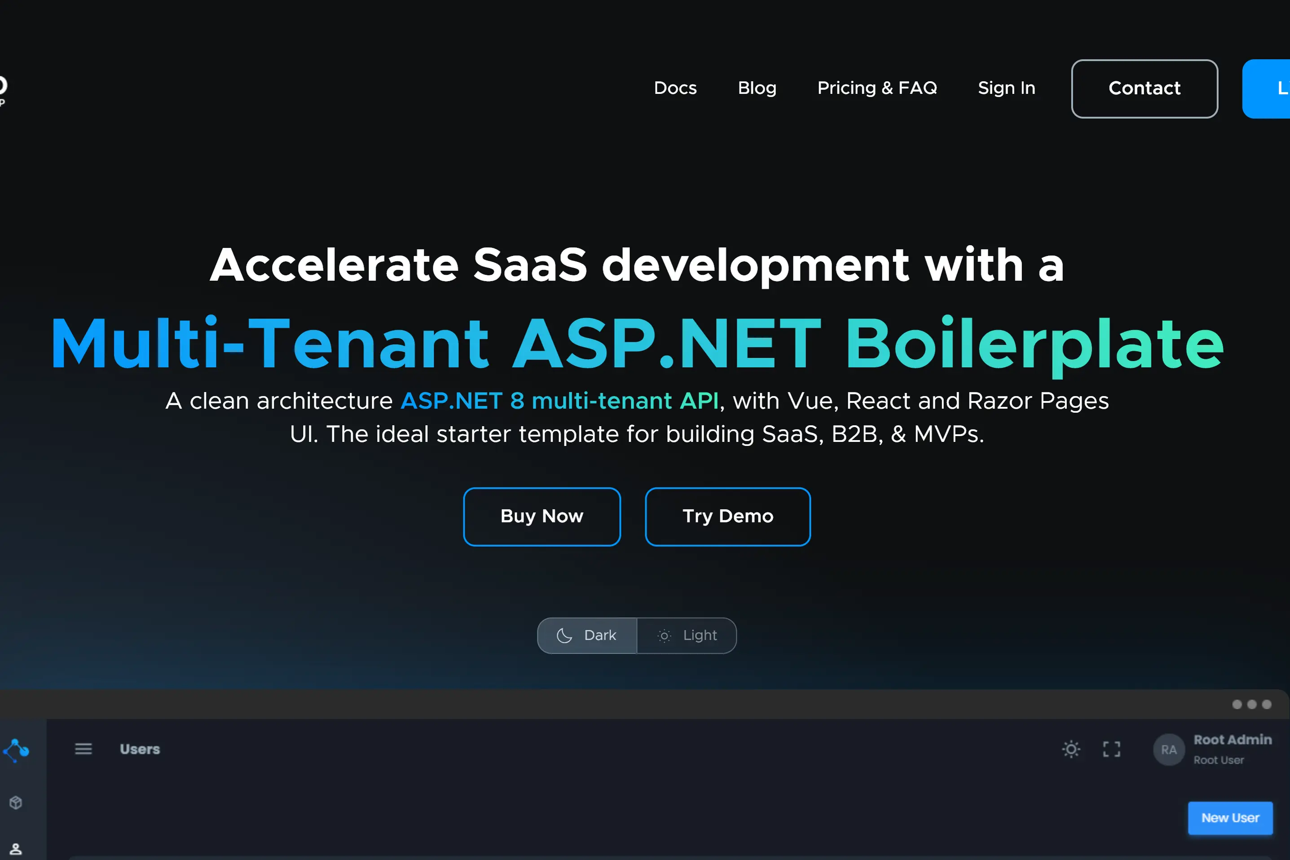The height and width of the screenshot is (860, 1290).
Task: Switch preview to Light mode
Action: [687, 635]
